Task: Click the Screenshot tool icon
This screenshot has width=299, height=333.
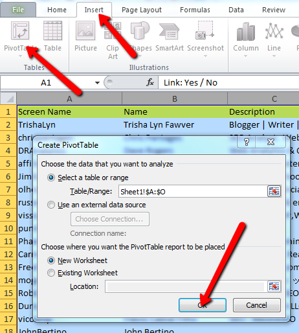Action: 205,30
